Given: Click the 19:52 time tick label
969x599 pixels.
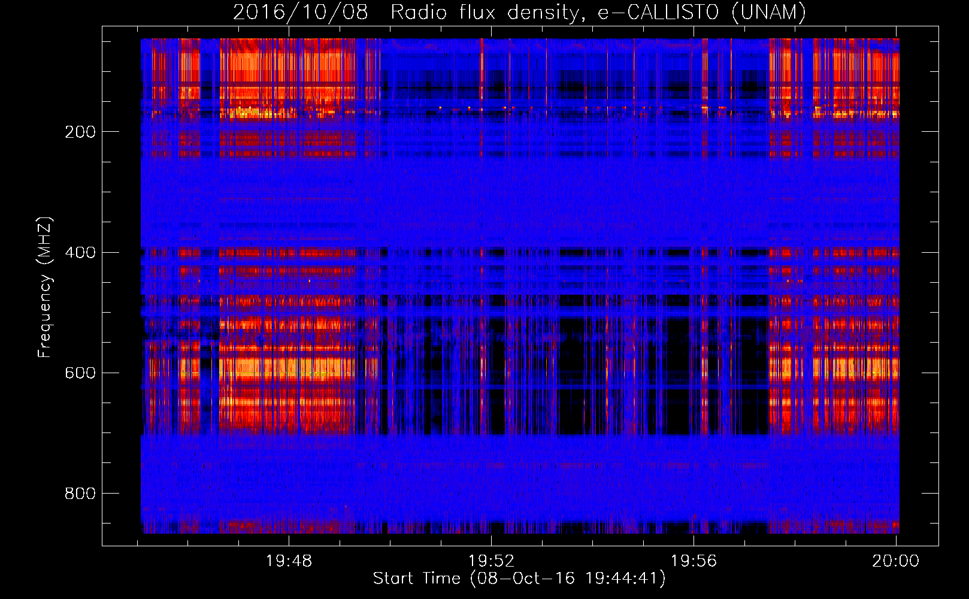Looking at the screenshot, I should (x=491, y=561).
